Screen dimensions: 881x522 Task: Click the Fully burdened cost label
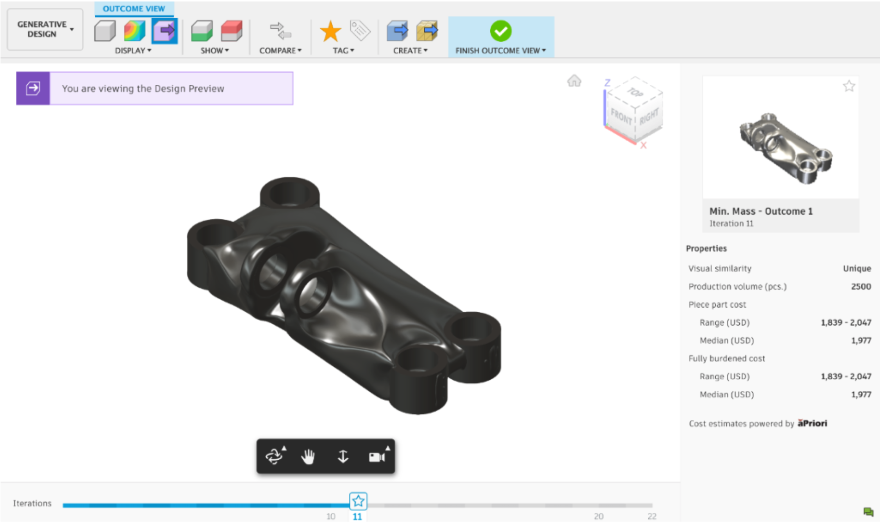727,359
